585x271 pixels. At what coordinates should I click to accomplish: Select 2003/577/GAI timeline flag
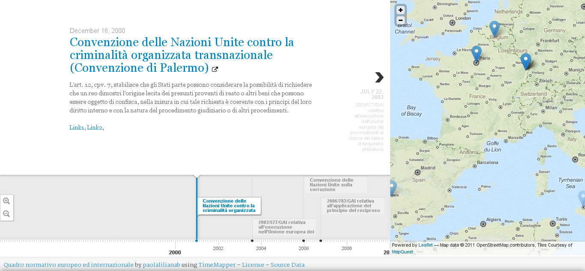[285, 227]
